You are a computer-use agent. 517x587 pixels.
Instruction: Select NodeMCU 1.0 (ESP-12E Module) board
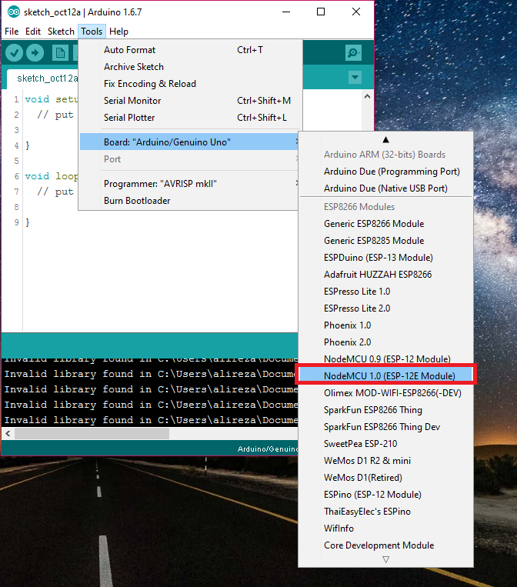click(x=385, y=375)
